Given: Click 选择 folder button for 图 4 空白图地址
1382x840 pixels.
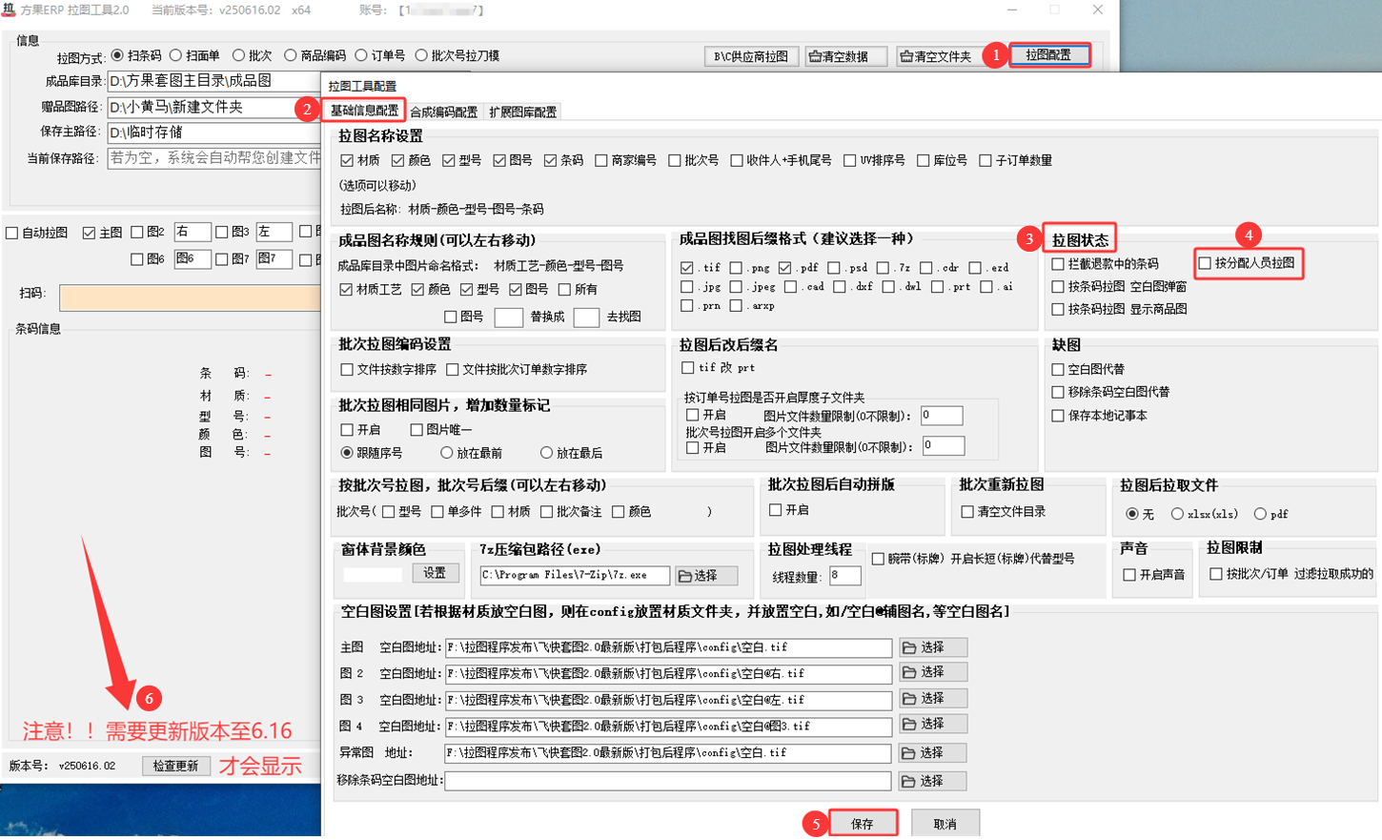Looking at the screenshot, I should pos(932,725).
